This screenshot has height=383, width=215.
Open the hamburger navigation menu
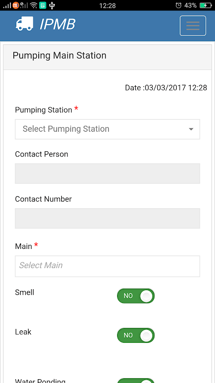click(x=193, y=26)
